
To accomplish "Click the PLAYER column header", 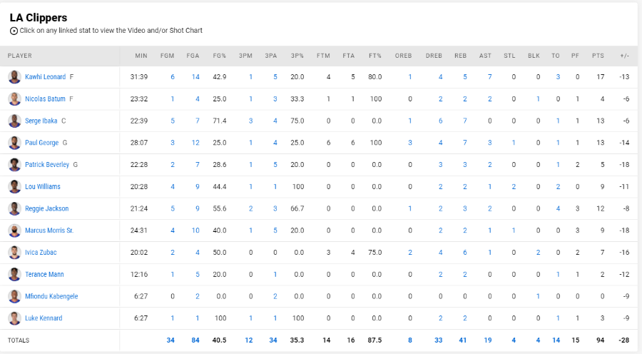I will (x=20, y=56).
